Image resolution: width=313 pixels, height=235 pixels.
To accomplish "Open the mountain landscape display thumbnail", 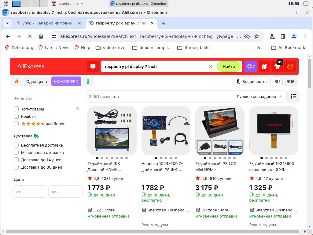I will click(x=112, y=131).
